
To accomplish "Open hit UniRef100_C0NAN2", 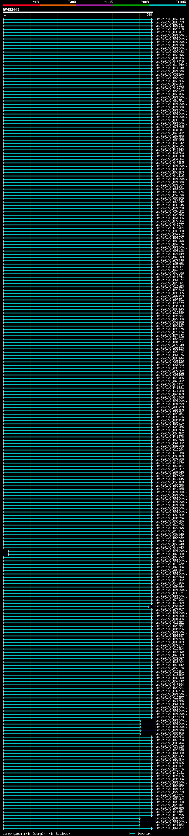I will click(x=170, y=606).
